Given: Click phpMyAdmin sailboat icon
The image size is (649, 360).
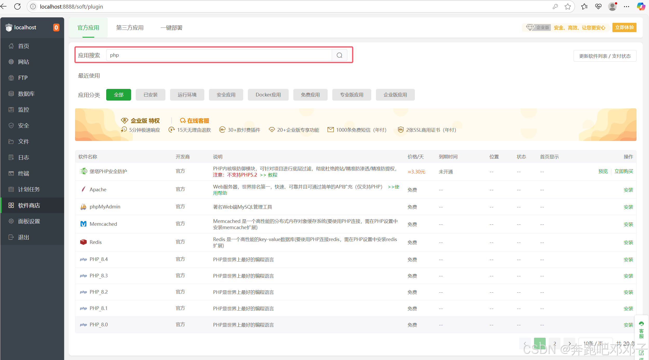Looking at the screenshot, I should click(x=83, y=207).
